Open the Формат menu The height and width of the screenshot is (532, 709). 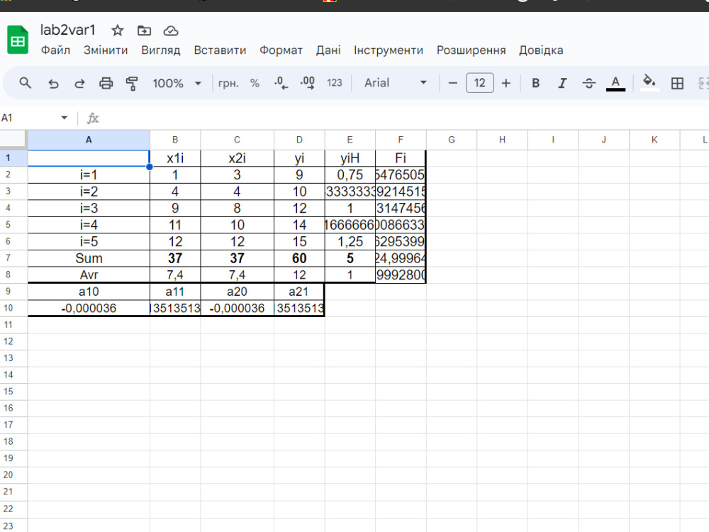[281, 50]
